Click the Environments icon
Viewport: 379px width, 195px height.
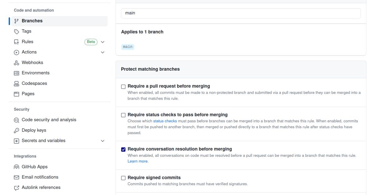point(16,73)
